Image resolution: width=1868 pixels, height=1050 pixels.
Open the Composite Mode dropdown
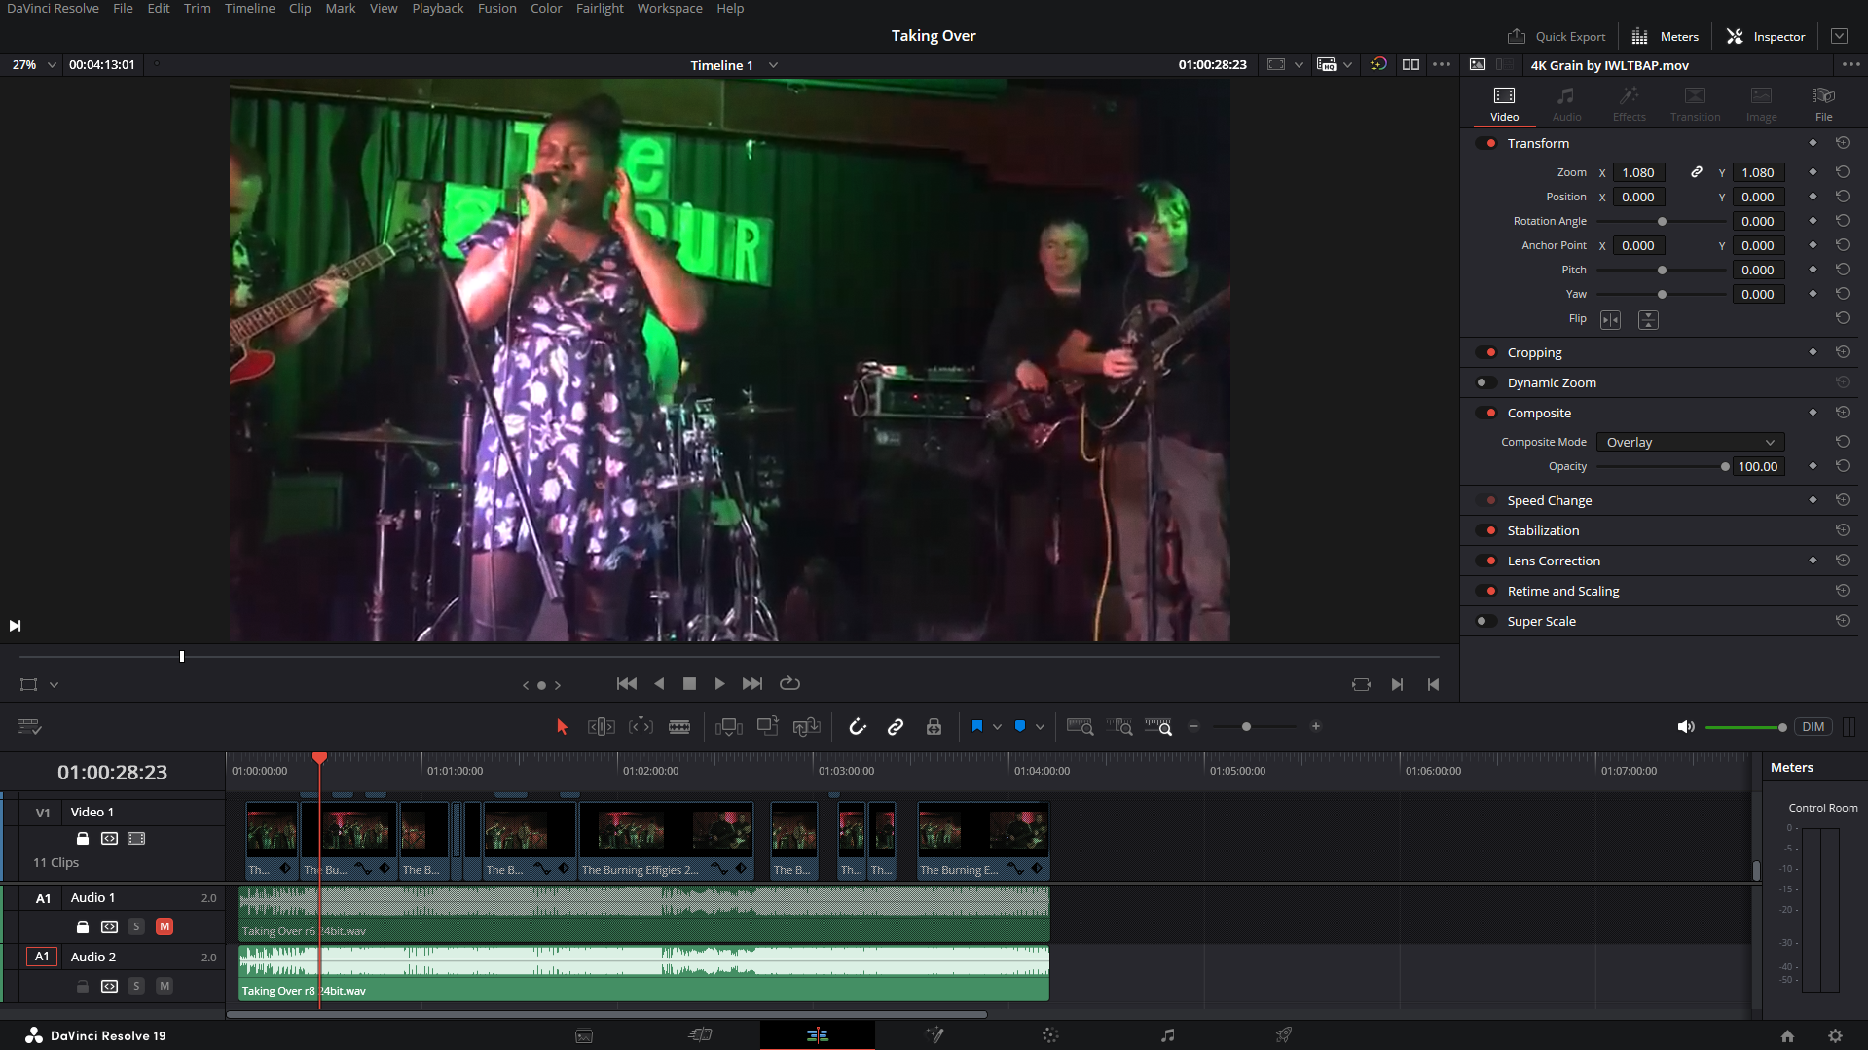(1689, 441)
